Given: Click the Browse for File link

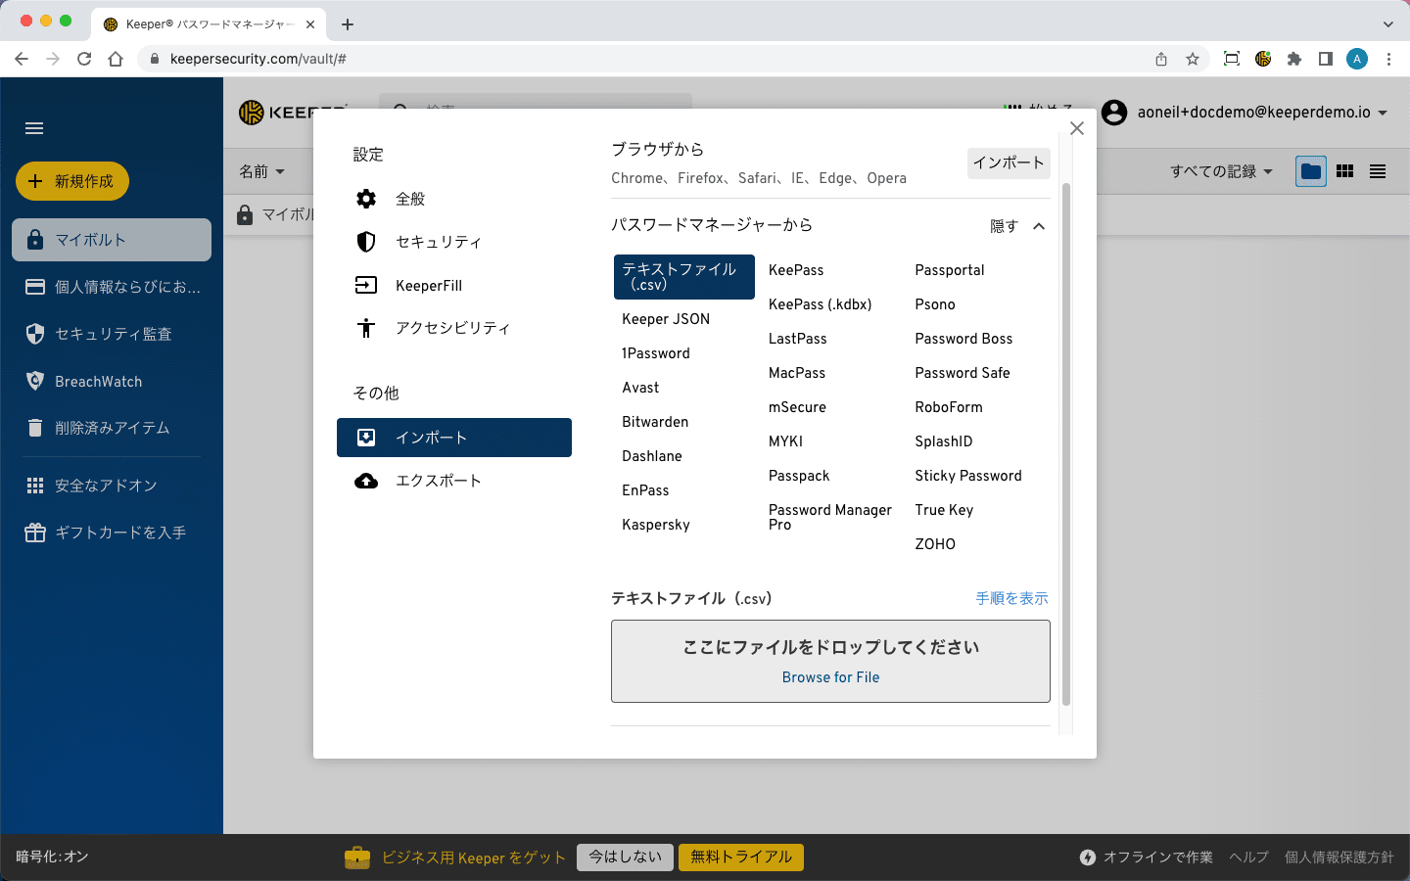Looking at the screenshot, I should (830, 677).
